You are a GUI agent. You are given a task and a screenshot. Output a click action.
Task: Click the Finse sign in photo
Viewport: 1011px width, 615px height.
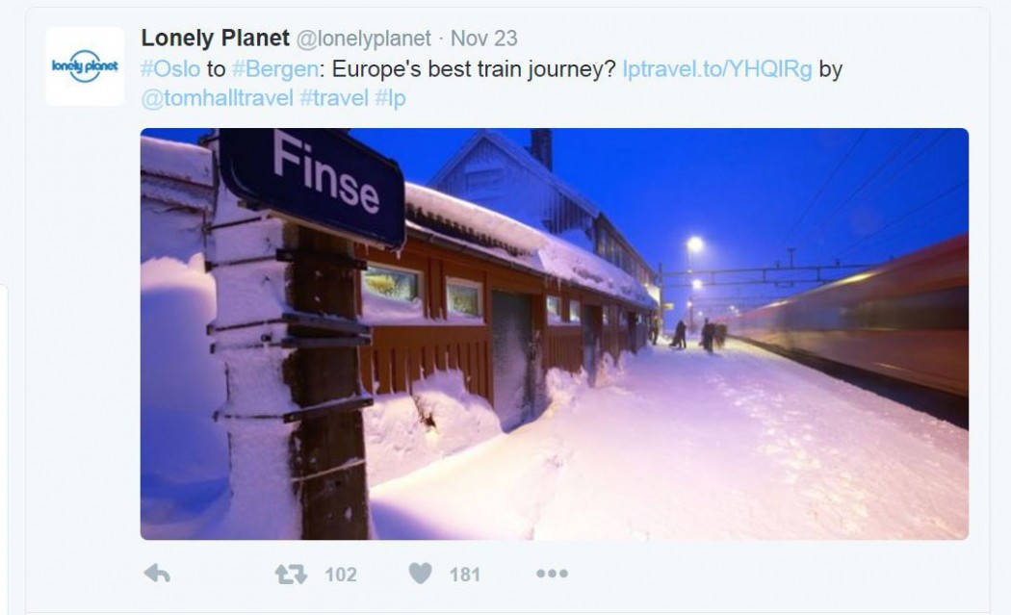point(313,183)
